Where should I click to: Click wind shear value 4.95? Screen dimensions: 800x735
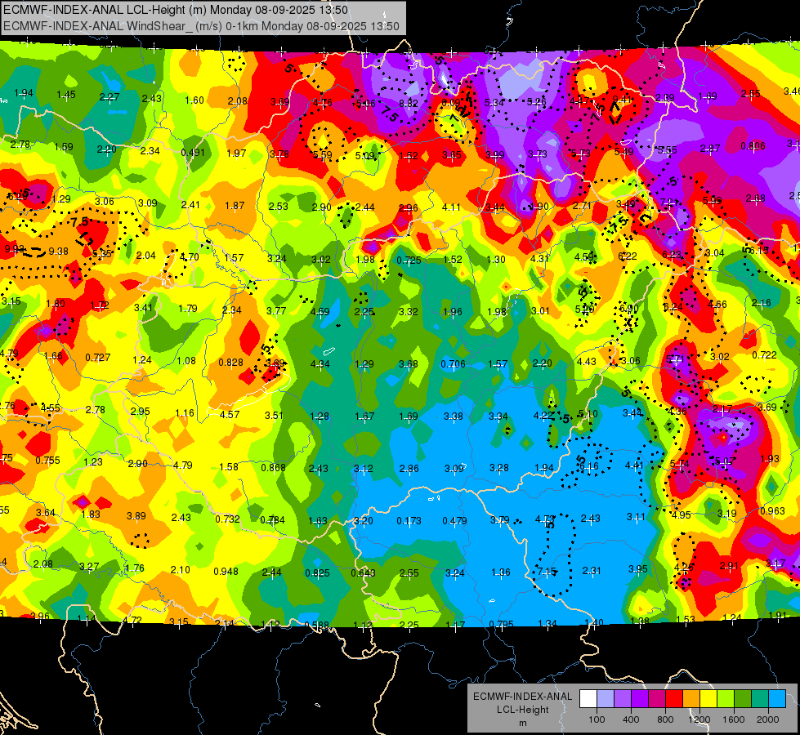pos(682,515)
